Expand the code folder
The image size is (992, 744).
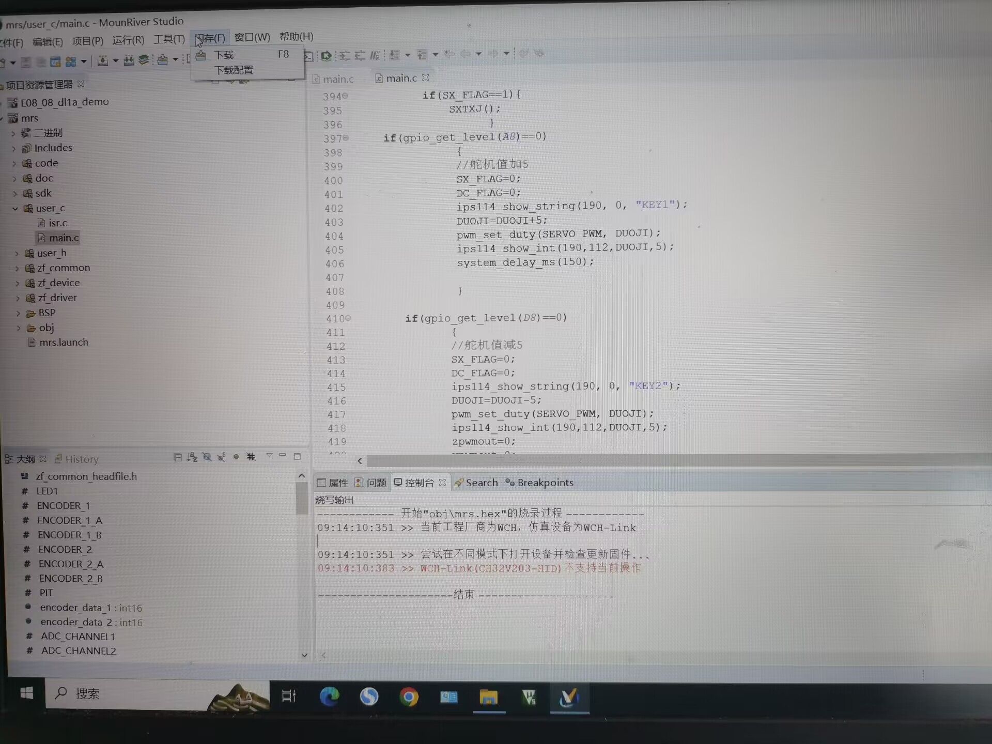14,164
